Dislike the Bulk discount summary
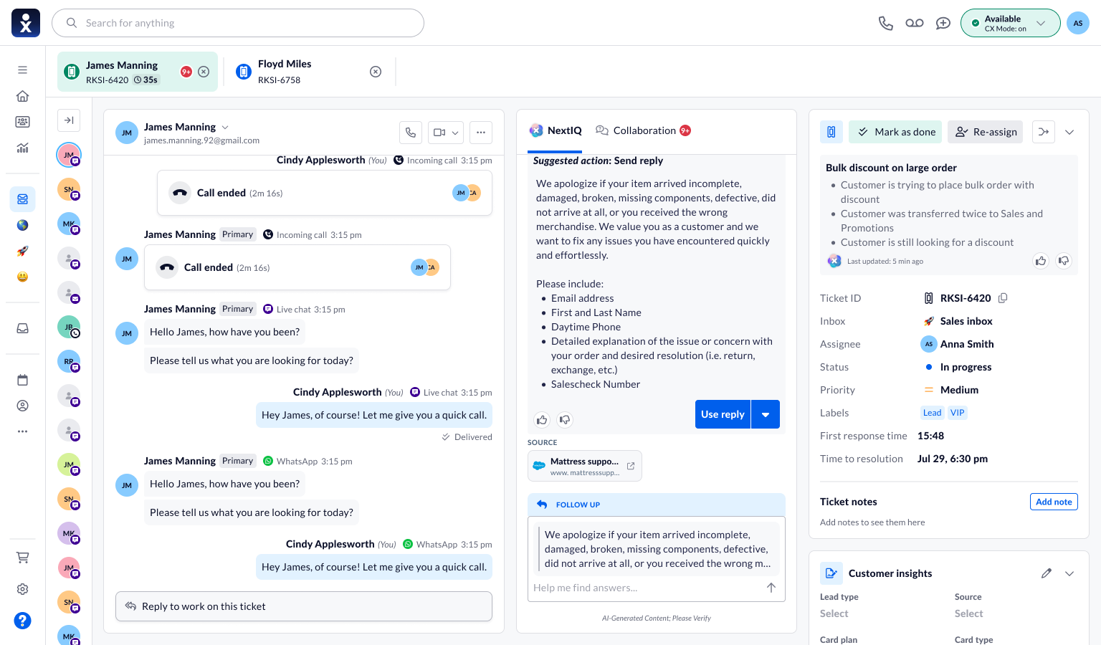The image size is (1101, 645). 1064,261
